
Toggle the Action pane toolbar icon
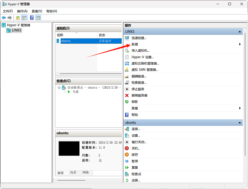click(x=38, y=18)
